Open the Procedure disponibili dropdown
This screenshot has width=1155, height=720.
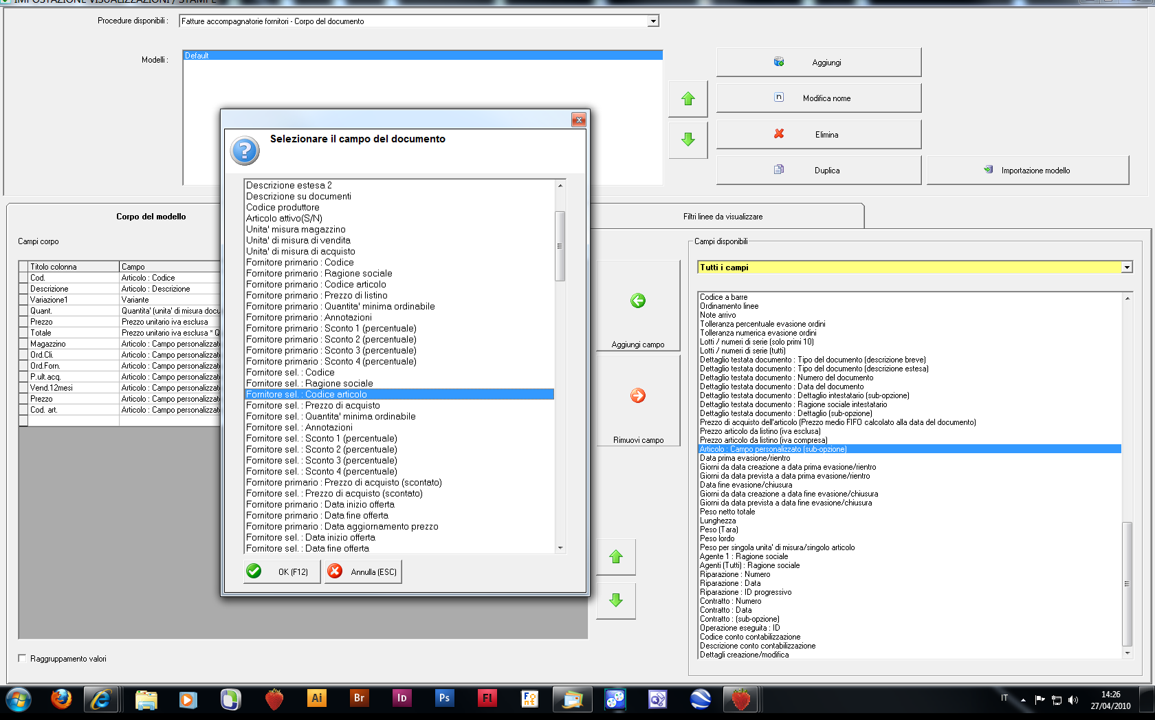point(653,21)
